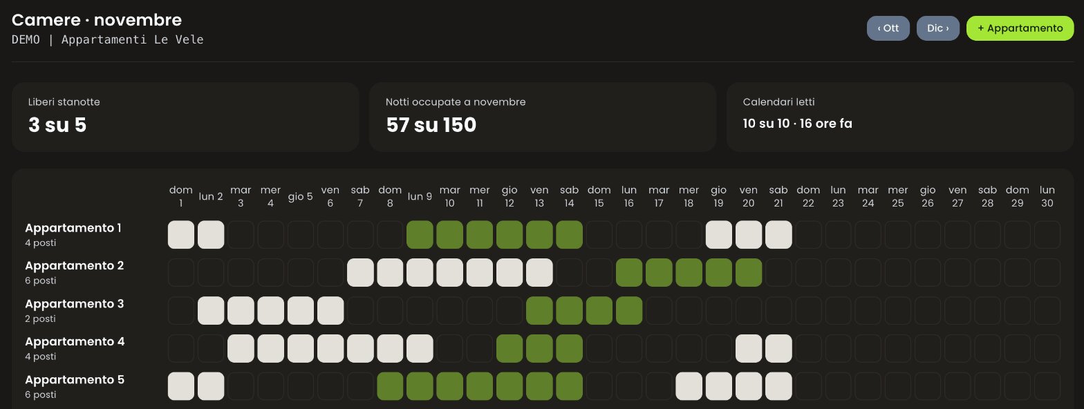Select empty Appartamento 2 cell on dom 1
Viewport: 1084px width, 409px height.
181,272
